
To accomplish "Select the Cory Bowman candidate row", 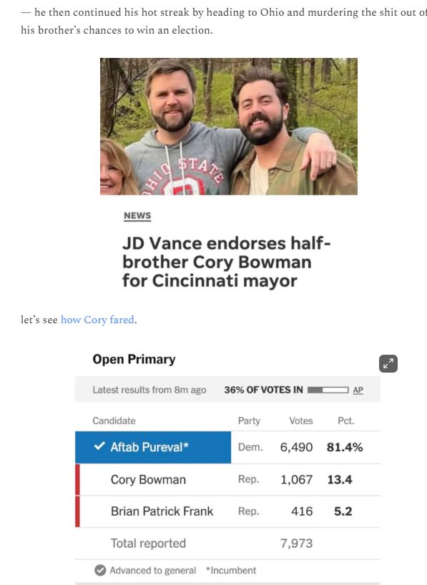I will [227, 479].
